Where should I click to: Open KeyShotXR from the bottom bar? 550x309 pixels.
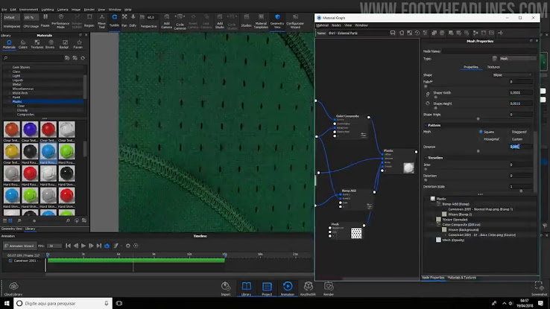[x=308, y=289]
